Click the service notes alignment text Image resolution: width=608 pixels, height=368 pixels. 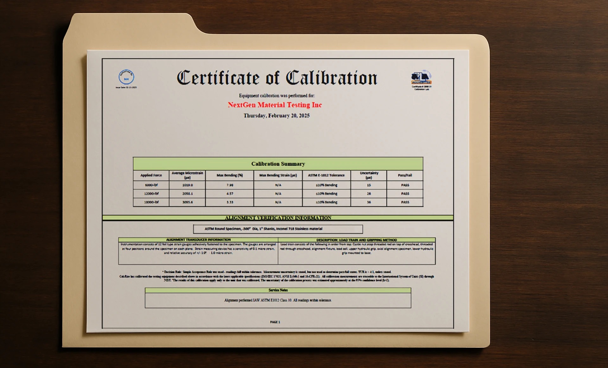278,300
